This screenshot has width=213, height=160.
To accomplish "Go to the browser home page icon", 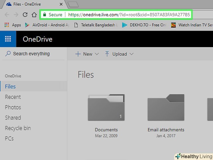I will tap(34, 15).
